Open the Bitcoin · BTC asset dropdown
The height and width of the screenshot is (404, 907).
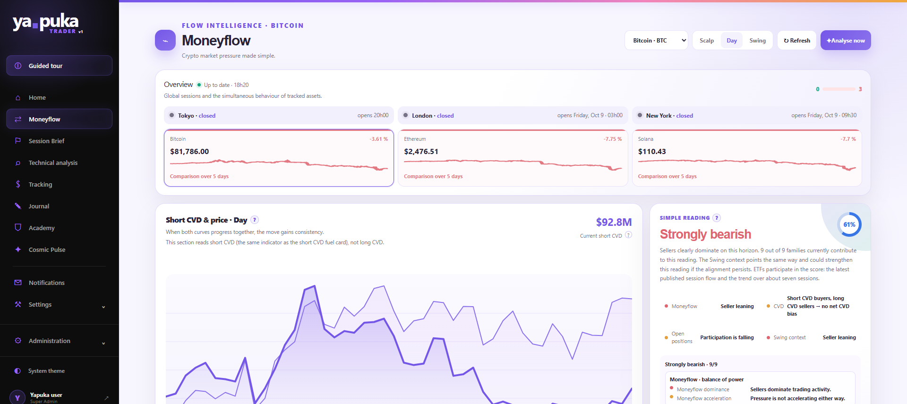point(656,41)
